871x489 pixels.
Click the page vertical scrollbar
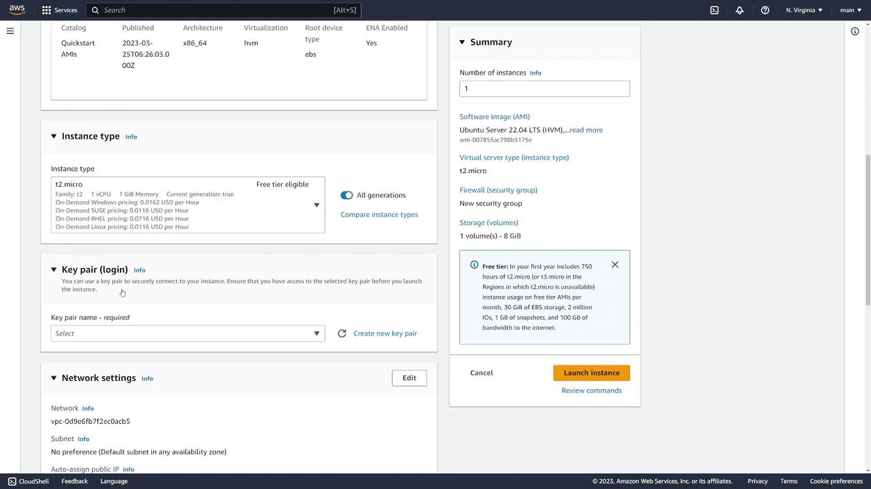[867, 231]
